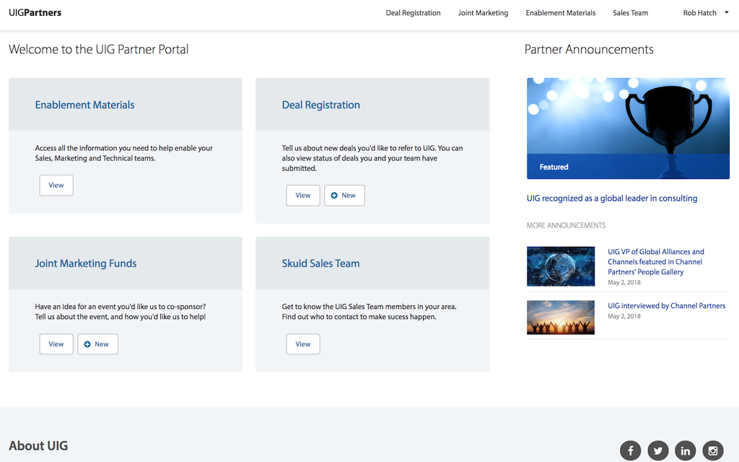Image resolution: width=739 pixels, height=462 pixels.
Task: Open the Instagram social icon
Action: 713,450
